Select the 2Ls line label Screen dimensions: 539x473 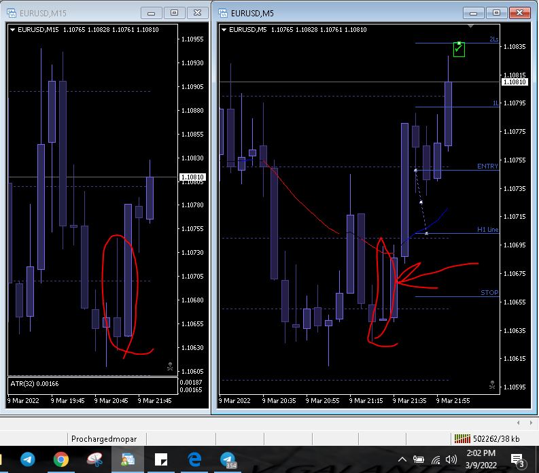tap(494, 39)
